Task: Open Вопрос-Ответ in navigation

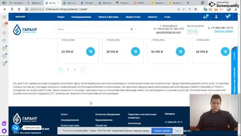Action: 133,17
